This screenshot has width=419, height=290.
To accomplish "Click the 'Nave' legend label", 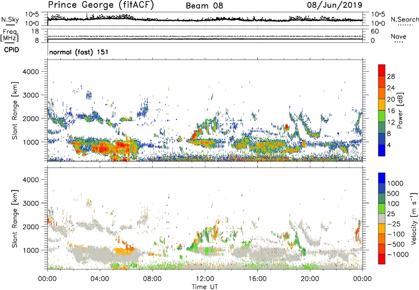I will 399,36.
